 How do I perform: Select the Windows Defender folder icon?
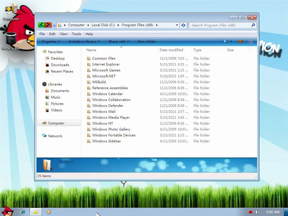pos(89,106)
